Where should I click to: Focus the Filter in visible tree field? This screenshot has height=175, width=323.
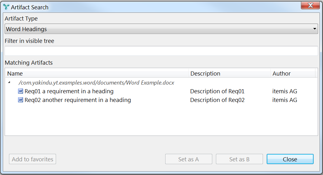click(x=161, y=51)
